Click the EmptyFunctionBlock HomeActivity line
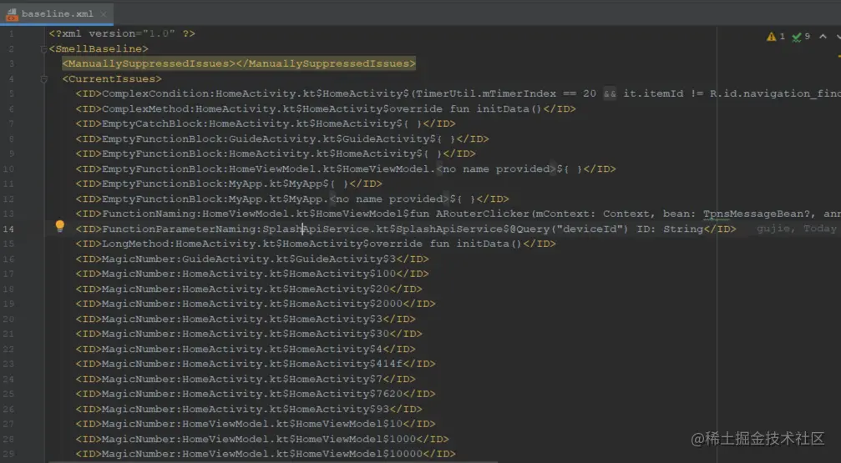The width and height of the screenshot is (841, 463). (276, 153)
